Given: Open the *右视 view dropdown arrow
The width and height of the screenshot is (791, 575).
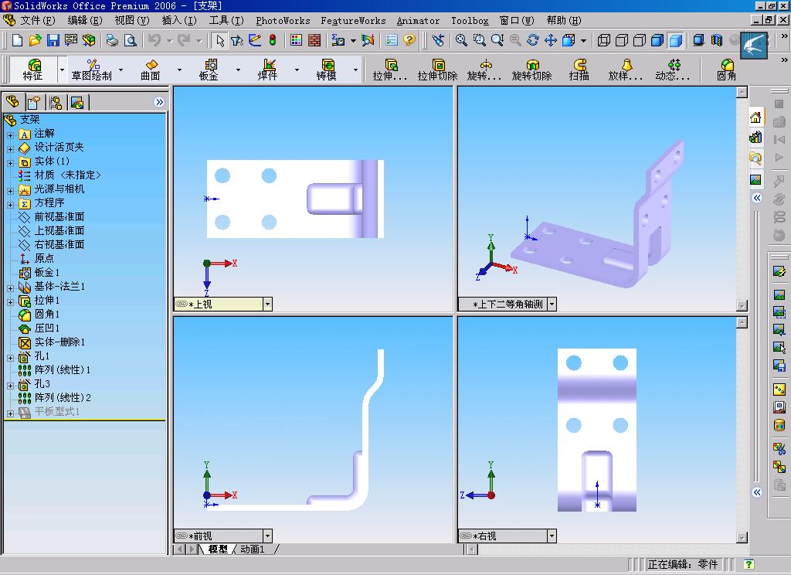Looking at the screenshot, I should click(552, 536).
